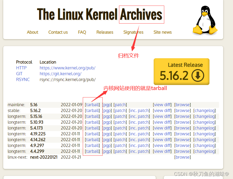Open the Signatures page
This screenshot has height=179, width=233.
coord(133,32)
